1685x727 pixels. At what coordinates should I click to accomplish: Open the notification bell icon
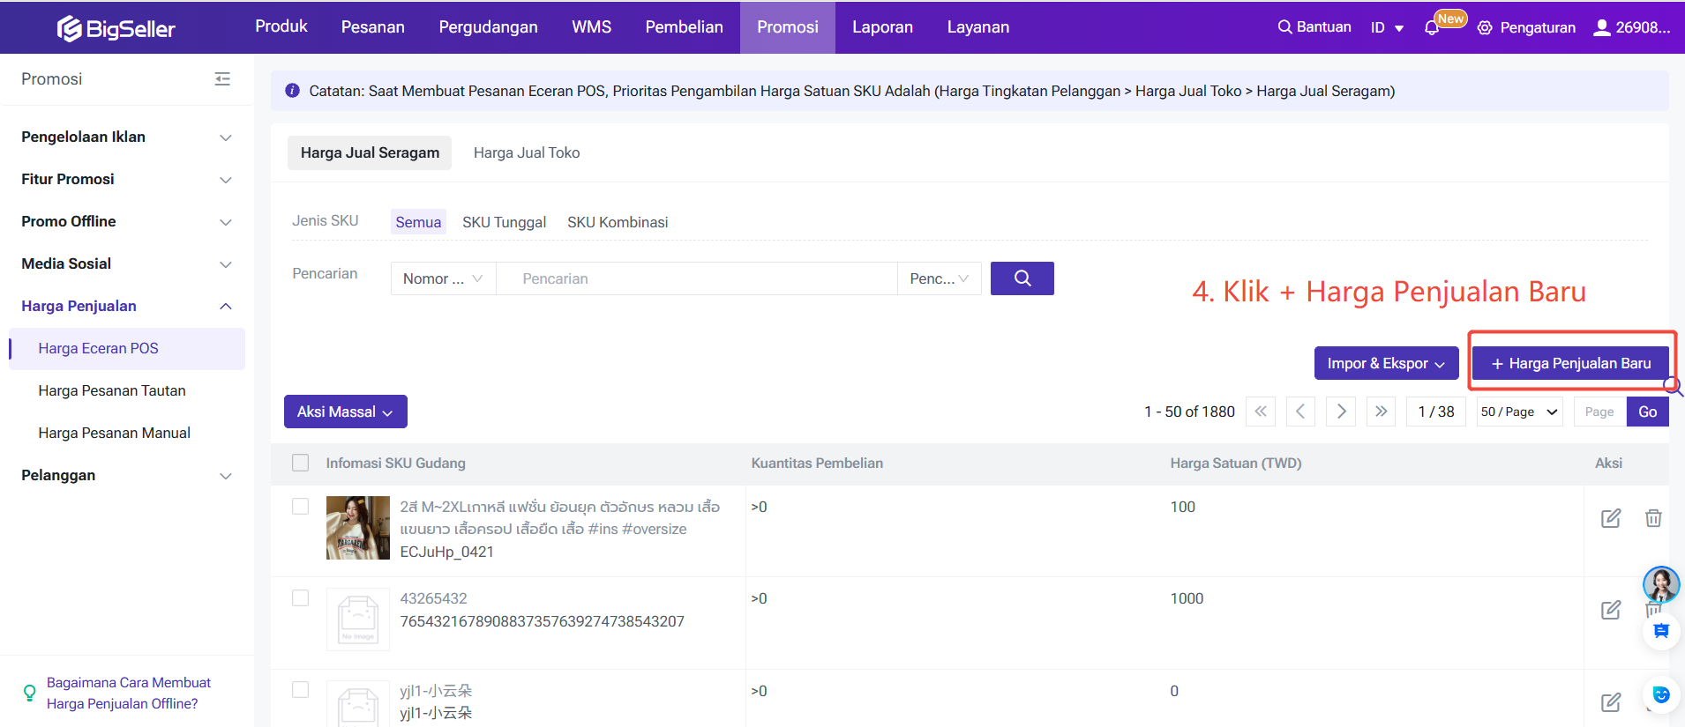[x=1431, y=28]
